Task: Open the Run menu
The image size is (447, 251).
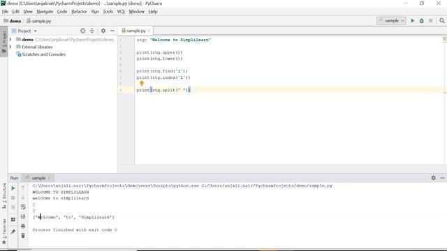Action: [95, 11]
